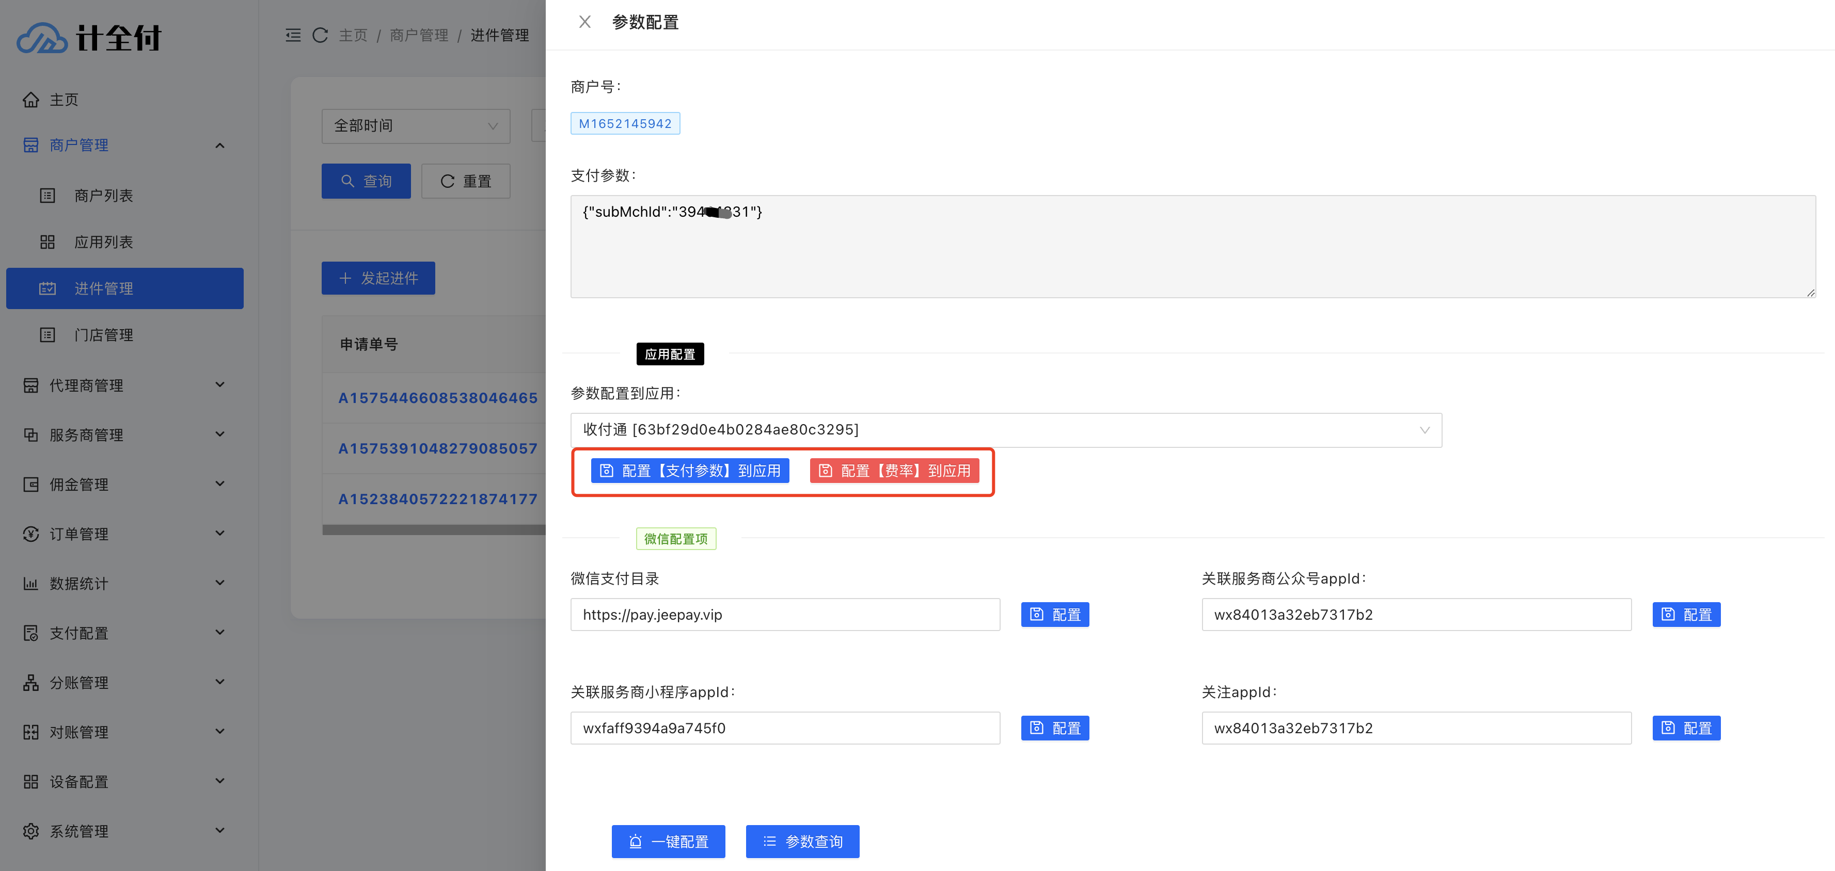
Task: Open 商户列表 in sidebar
Action: [x=104, y=196]
